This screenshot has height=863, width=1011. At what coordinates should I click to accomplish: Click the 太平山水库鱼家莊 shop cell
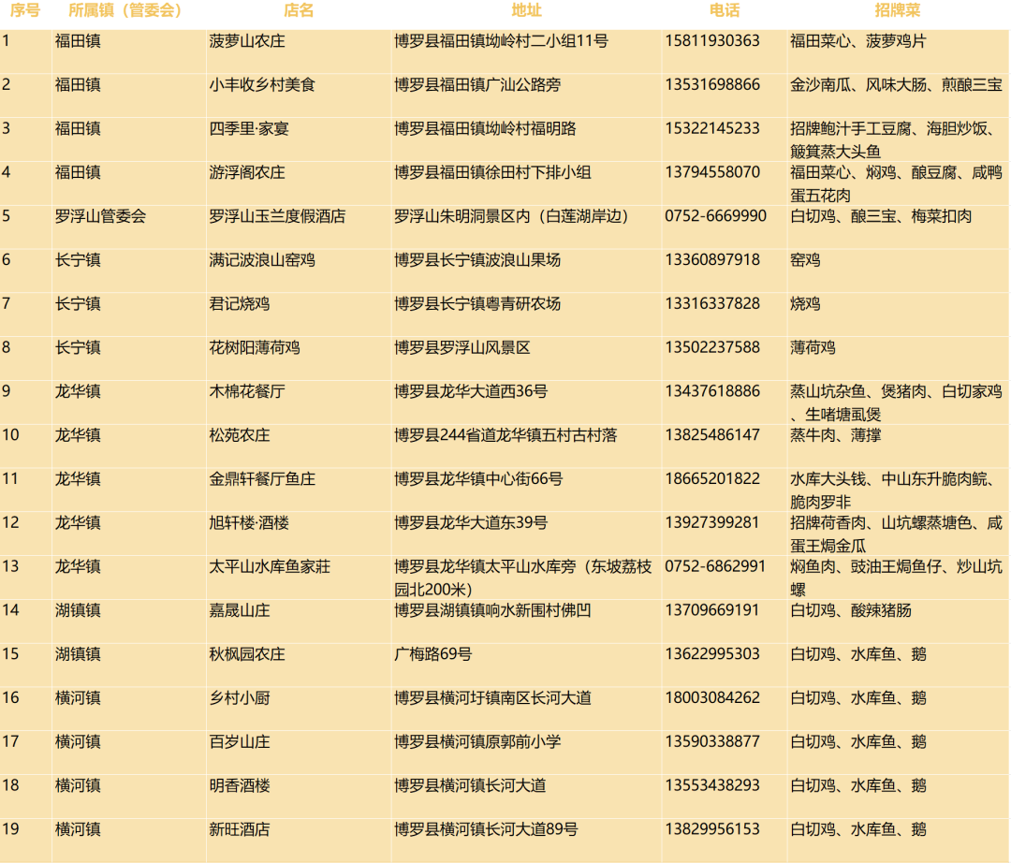coord(270,567)
